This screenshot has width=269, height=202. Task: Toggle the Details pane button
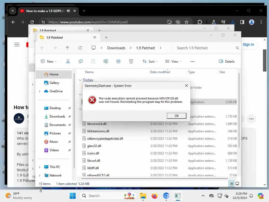coord(227,61)
